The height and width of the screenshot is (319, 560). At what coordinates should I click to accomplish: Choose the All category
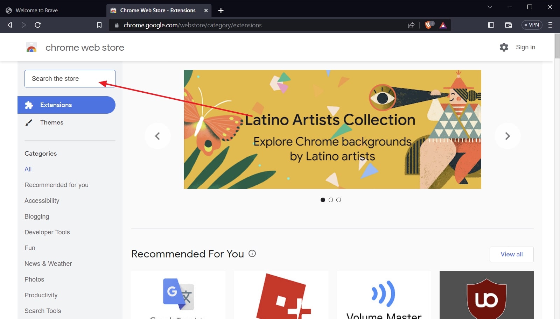28,169
